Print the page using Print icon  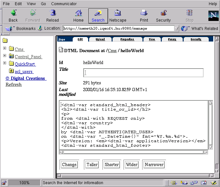[x=144, y=13]
